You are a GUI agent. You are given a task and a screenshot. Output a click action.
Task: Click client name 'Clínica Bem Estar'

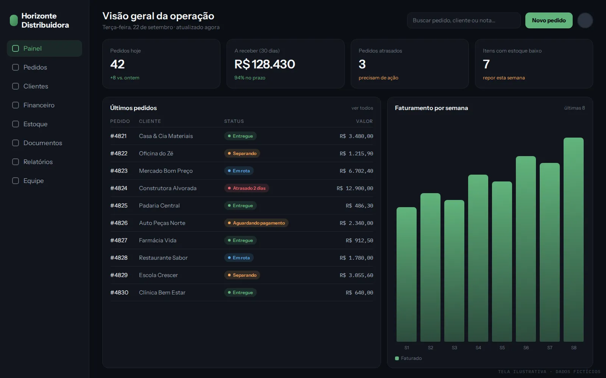pyautogui.click(x=162, y=293)
